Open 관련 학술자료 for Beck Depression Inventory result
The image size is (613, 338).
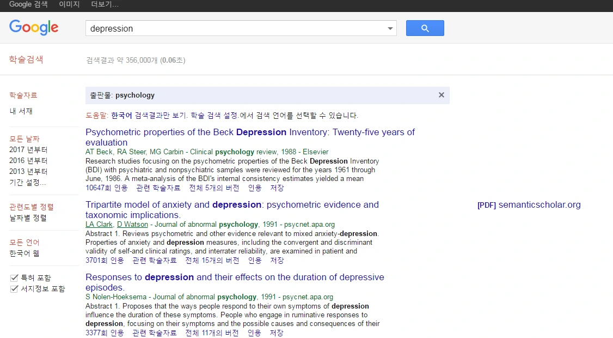[158, 188]
